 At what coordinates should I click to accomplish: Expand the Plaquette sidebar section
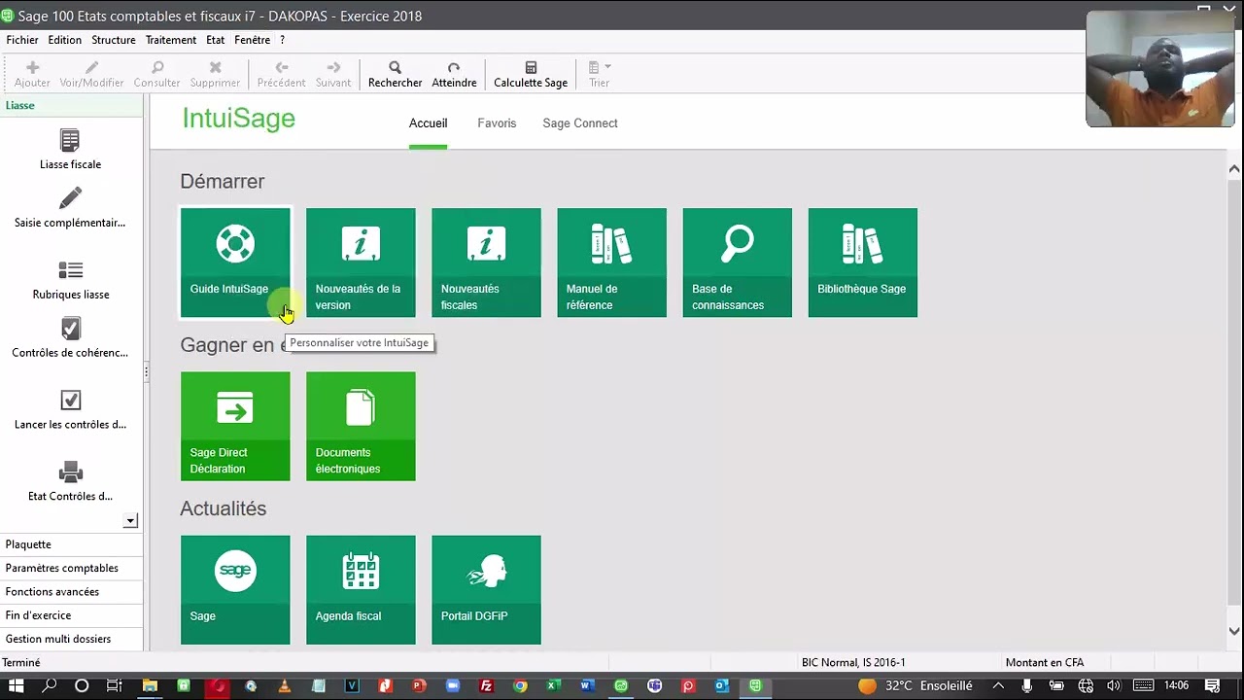(71, 544)
